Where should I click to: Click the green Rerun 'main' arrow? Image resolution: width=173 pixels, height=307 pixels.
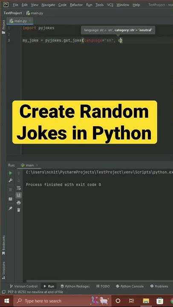pos(11,173)
